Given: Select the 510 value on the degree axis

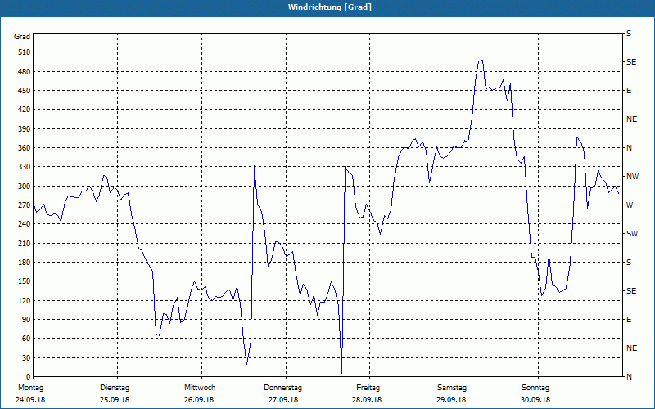Looking at the screenshot, I should 25,52.
